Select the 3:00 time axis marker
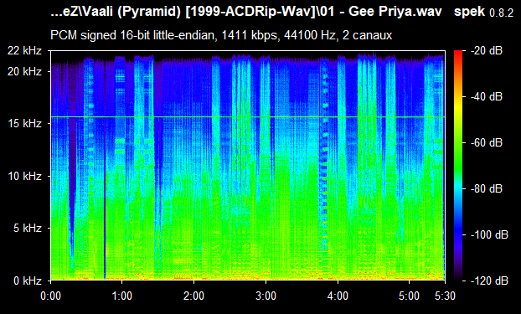521x314 pixels. tap(266, 296)
